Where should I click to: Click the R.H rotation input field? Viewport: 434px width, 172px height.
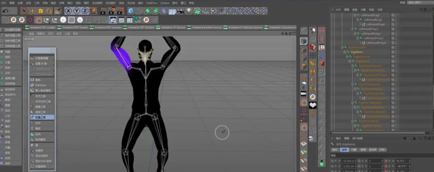[403, 161]
